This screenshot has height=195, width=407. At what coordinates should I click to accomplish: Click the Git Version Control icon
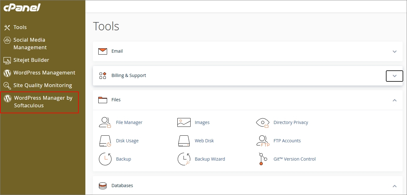pyautogui.click(x=261, y=159)
